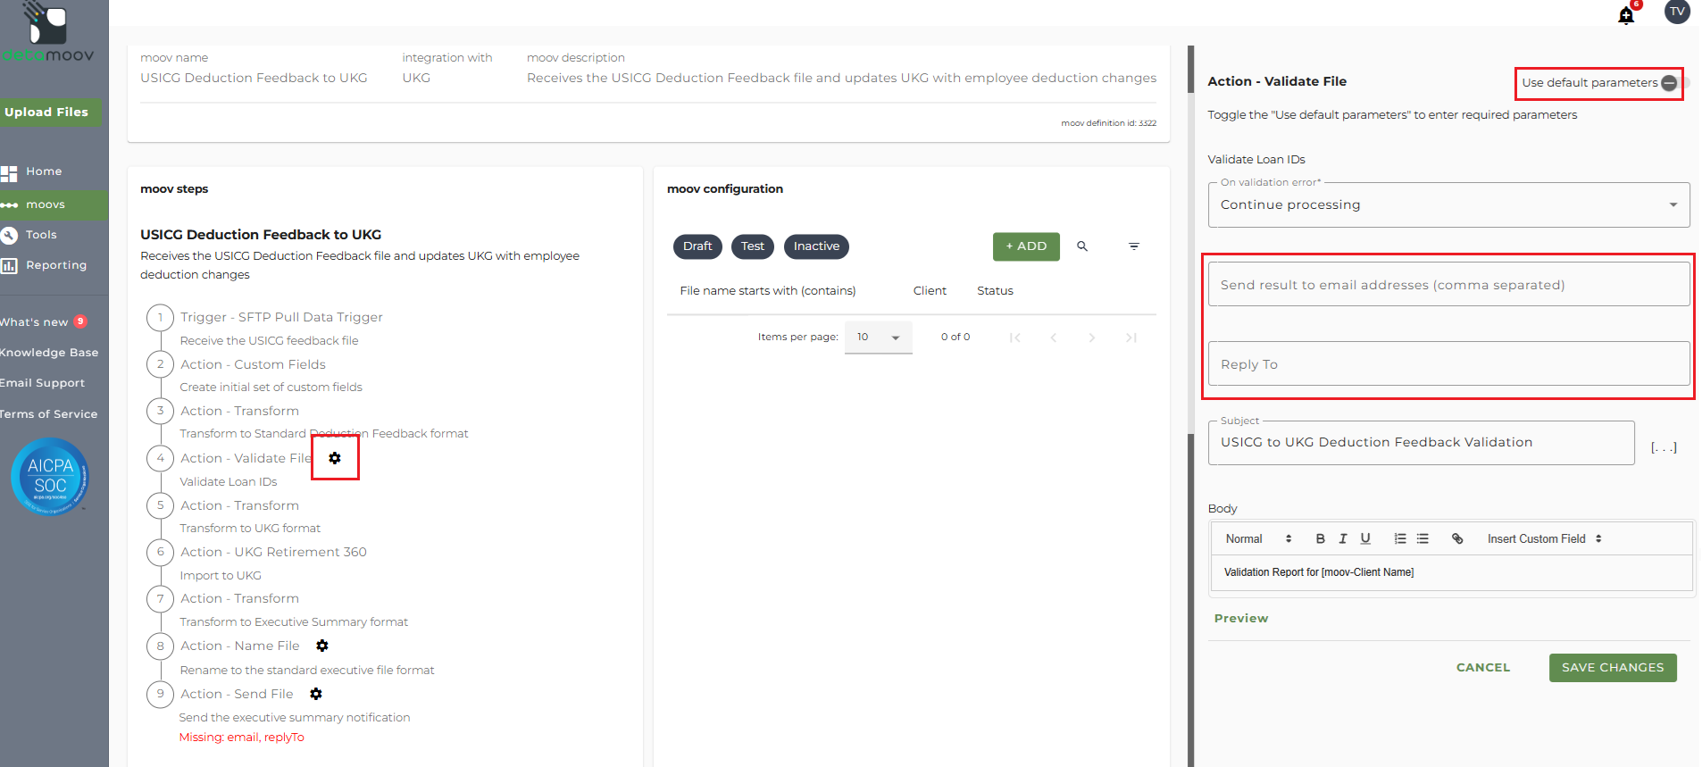
Task: Select step 8 Action - Name File
Action: 240,646
